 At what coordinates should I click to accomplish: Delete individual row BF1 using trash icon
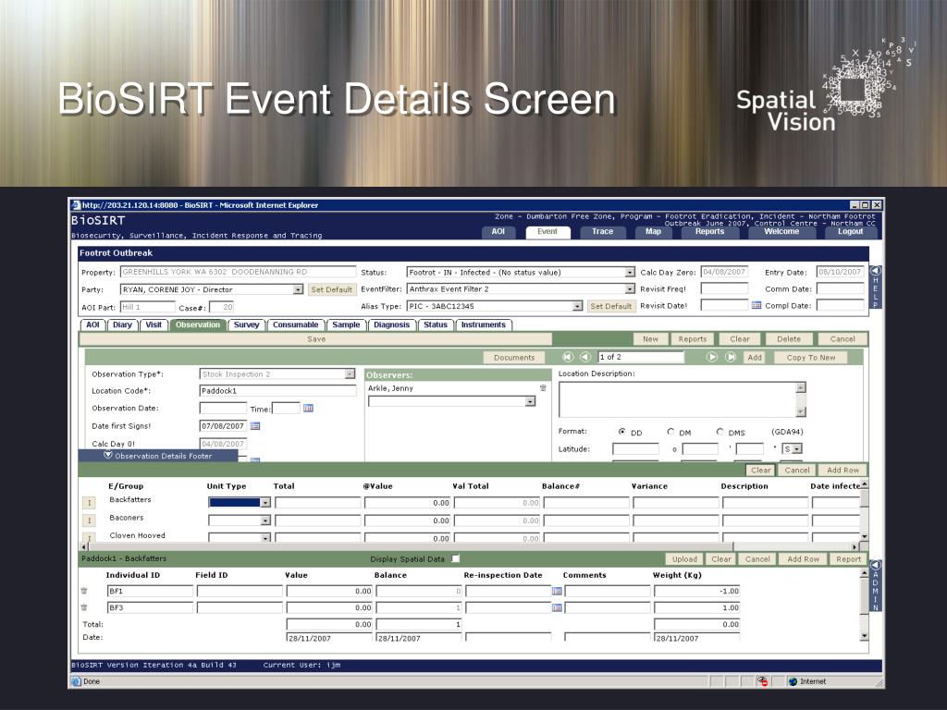[84, 591]
